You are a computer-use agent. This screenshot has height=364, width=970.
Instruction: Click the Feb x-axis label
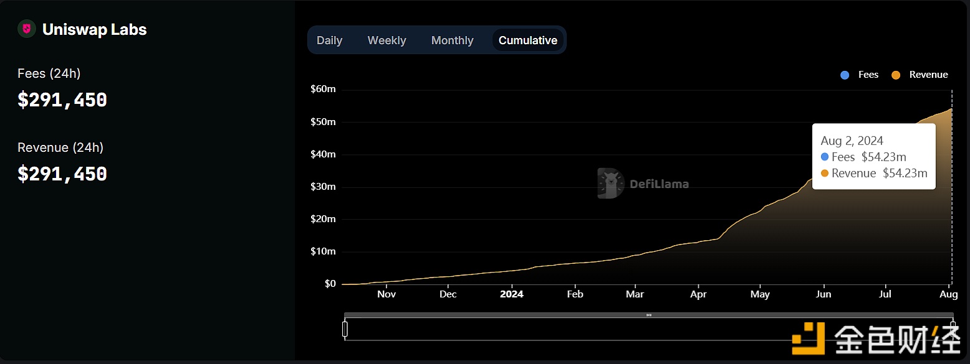pos(575,294)
